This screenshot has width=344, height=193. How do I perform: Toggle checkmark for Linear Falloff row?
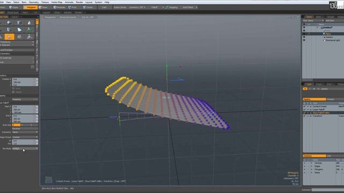click(x=304, y=109)
